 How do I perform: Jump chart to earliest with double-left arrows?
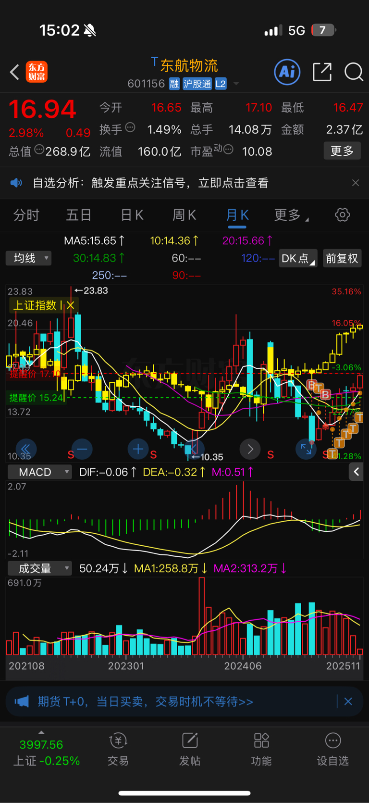click(25, 449)
